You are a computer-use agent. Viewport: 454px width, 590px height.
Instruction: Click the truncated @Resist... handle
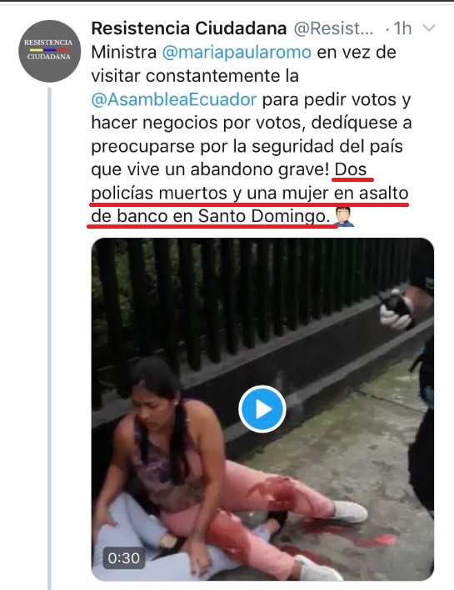pyautogui.click(x=333, y=28)
